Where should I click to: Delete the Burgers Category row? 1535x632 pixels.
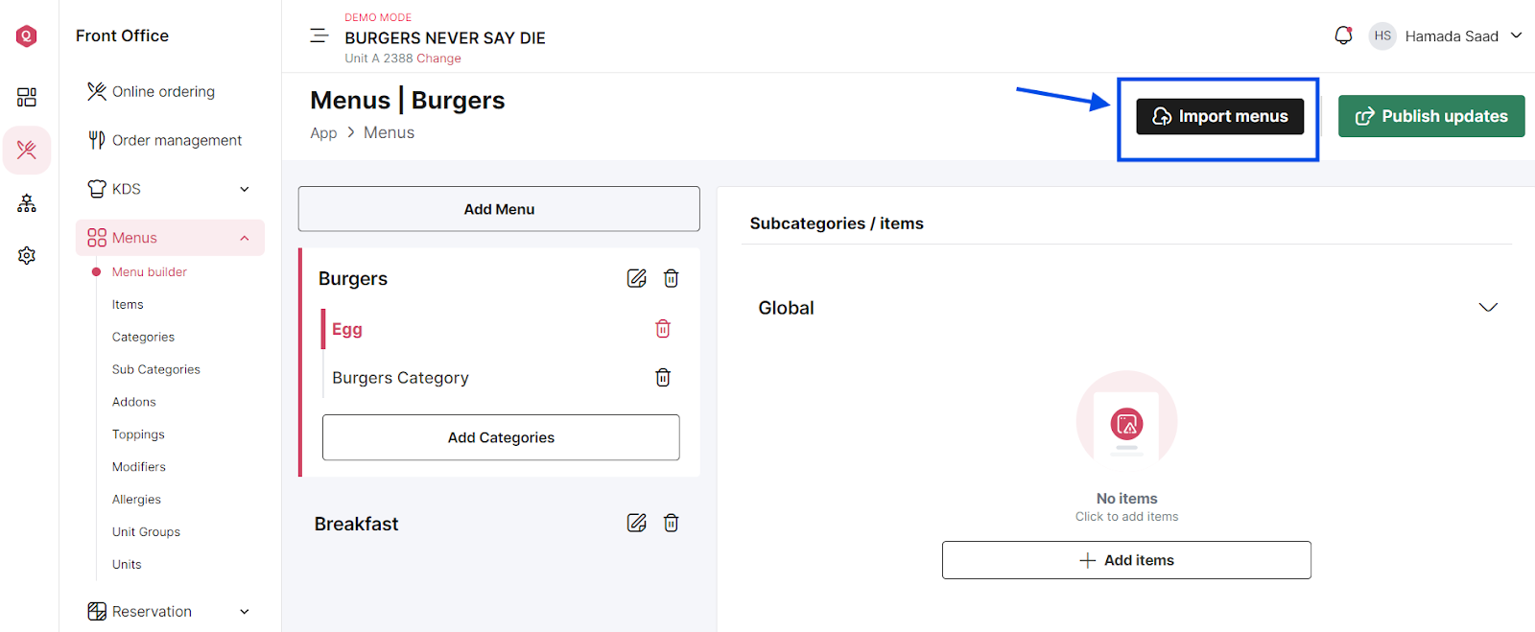[x=663, y=377]
